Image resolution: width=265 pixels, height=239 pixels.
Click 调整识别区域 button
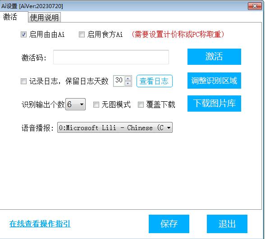[x=214, y=81]
